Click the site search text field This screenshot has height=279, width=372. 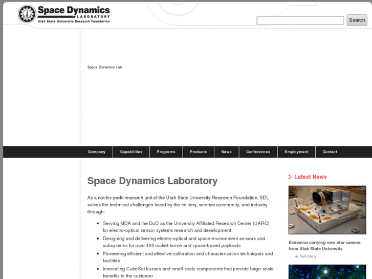click(300, 20)
